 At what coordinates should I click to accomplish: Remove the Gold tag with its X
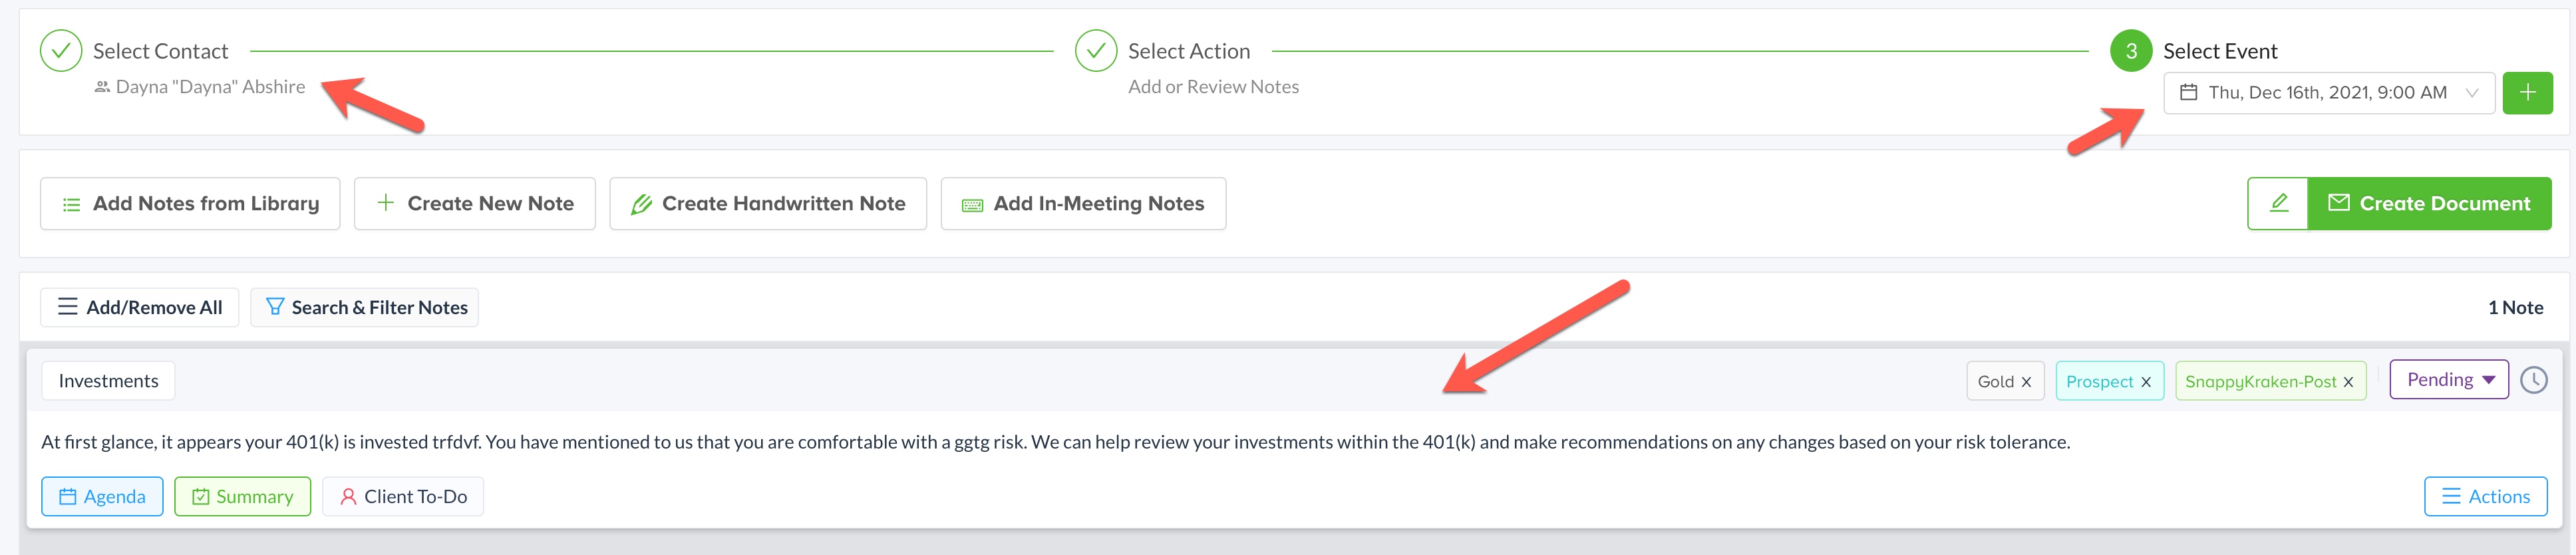(2026, 382)
